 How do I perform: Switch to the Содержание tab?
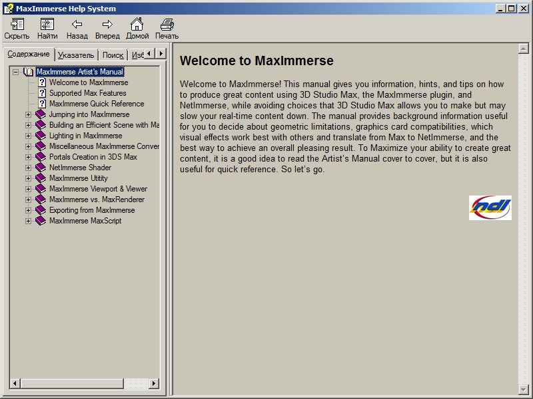[29, 54]
